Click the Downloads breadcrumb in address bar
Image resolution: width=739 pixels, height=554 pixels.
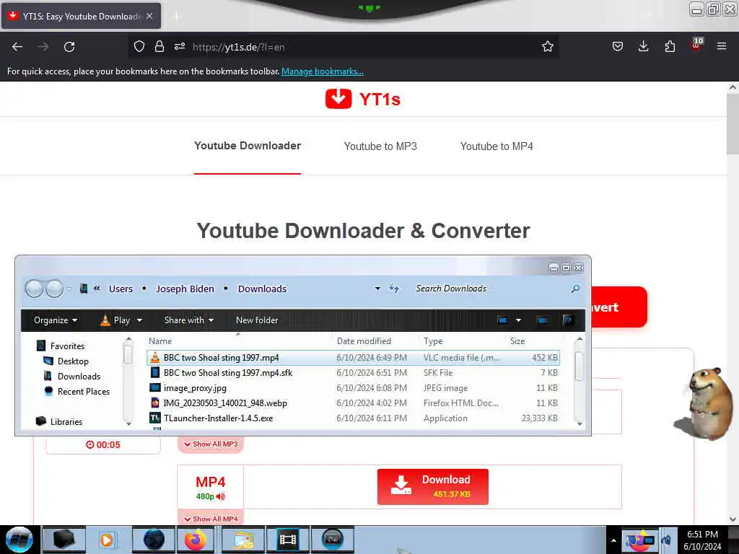click(x=262, y=289)
